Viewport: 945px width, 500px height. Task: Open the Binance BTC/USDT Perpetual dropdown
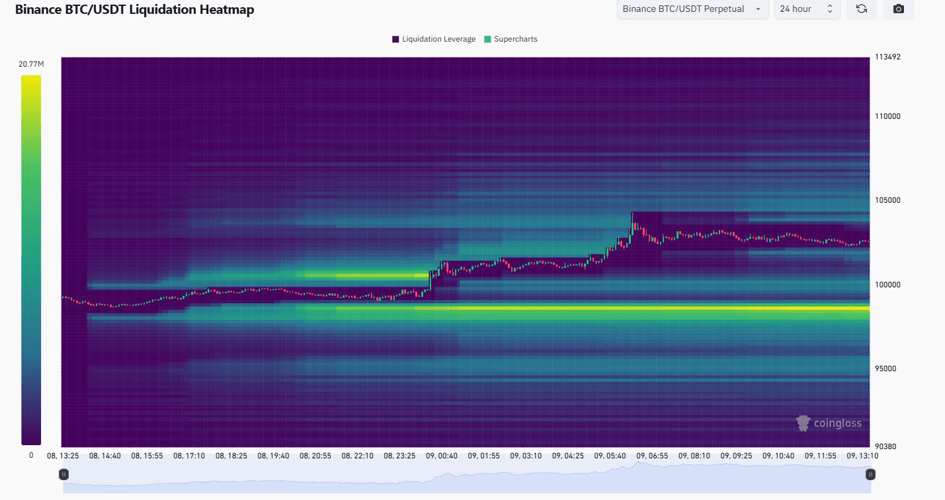[692, 9]
